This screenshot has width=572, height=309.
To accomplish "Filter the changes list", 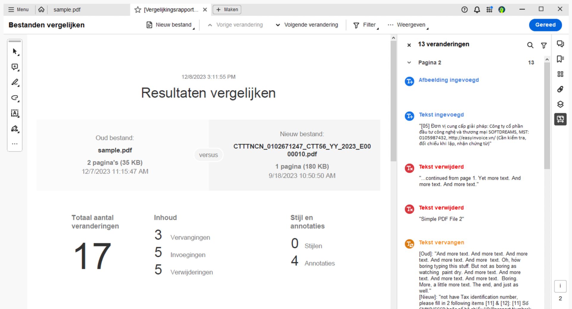I will [544, 45].
